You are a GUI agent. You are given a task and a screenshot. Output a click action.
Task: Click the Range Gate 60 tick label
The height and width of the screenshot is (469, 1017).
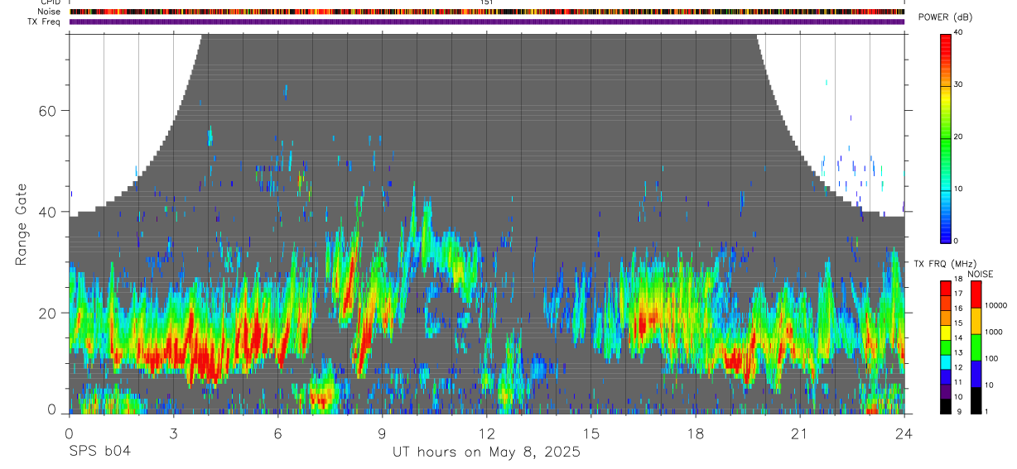coord(49,111)
